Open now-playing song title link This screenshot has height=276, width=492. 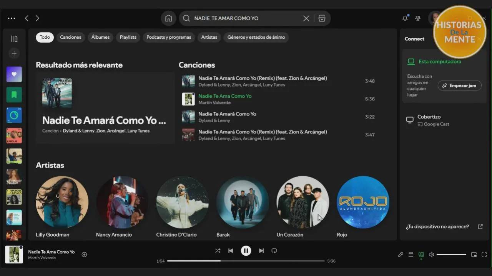[52, 252]
